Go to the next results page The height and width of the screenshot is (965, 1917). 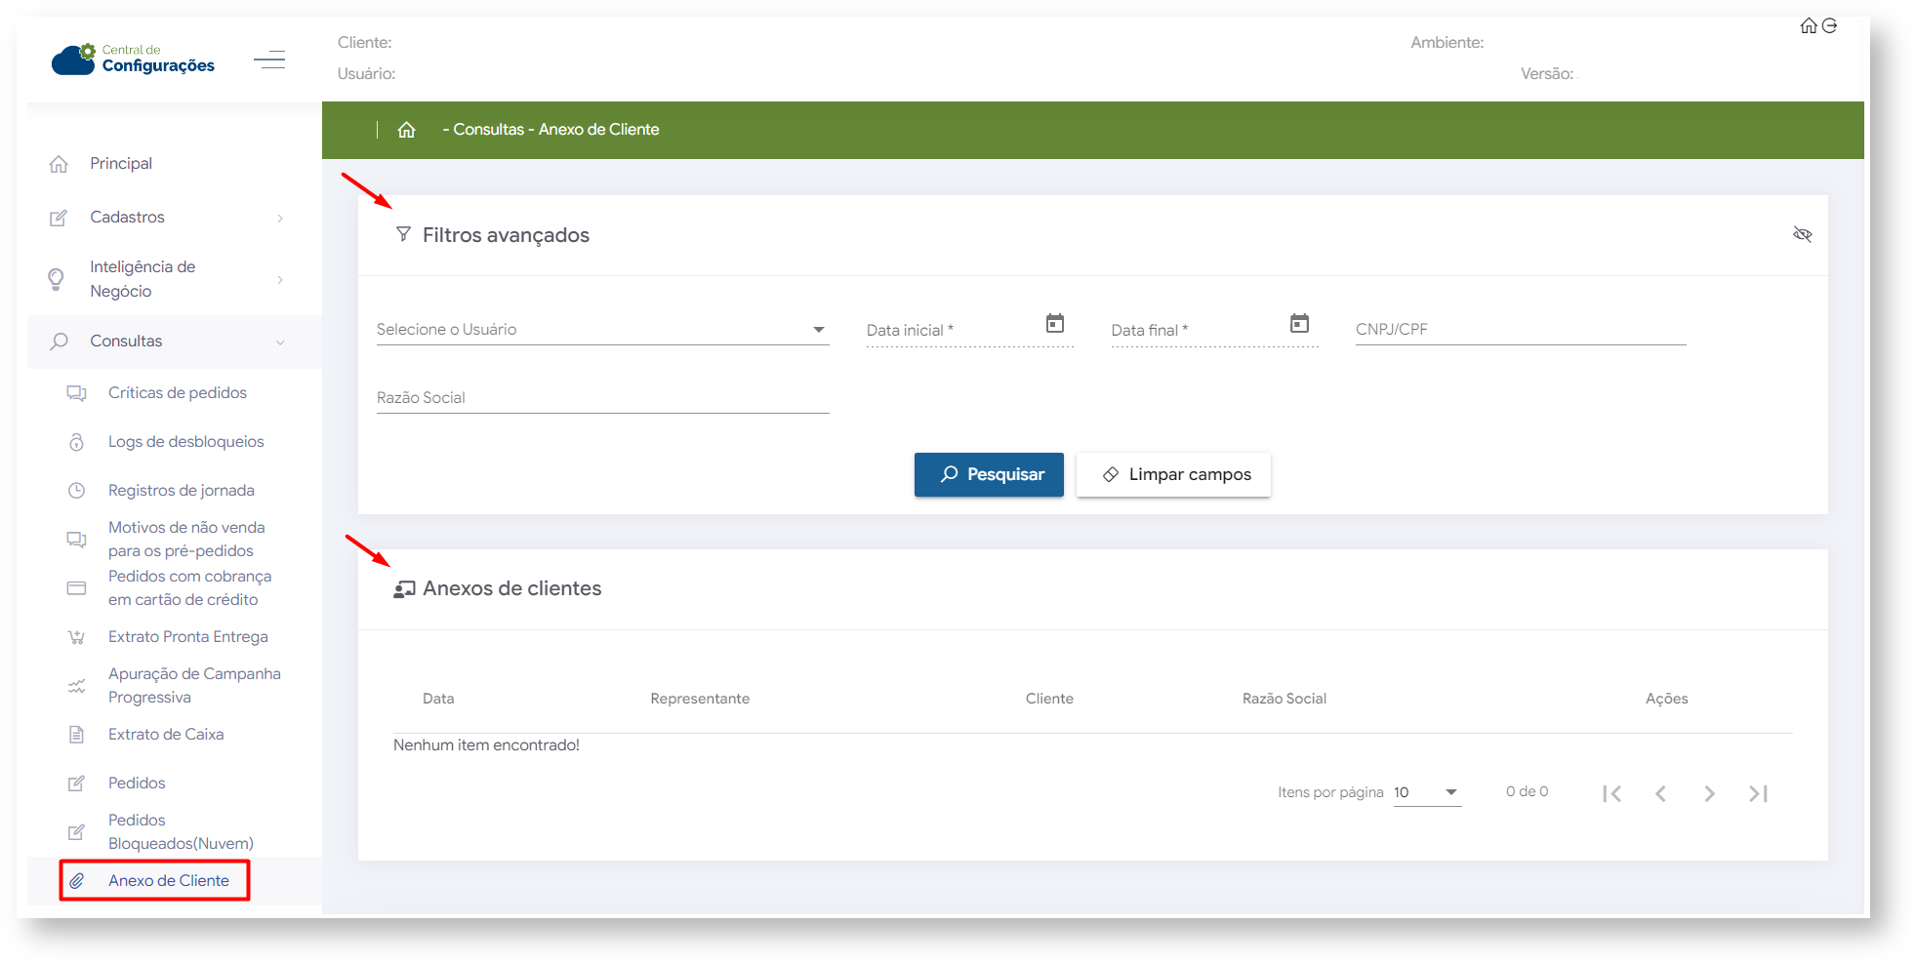click(1709, 793)
